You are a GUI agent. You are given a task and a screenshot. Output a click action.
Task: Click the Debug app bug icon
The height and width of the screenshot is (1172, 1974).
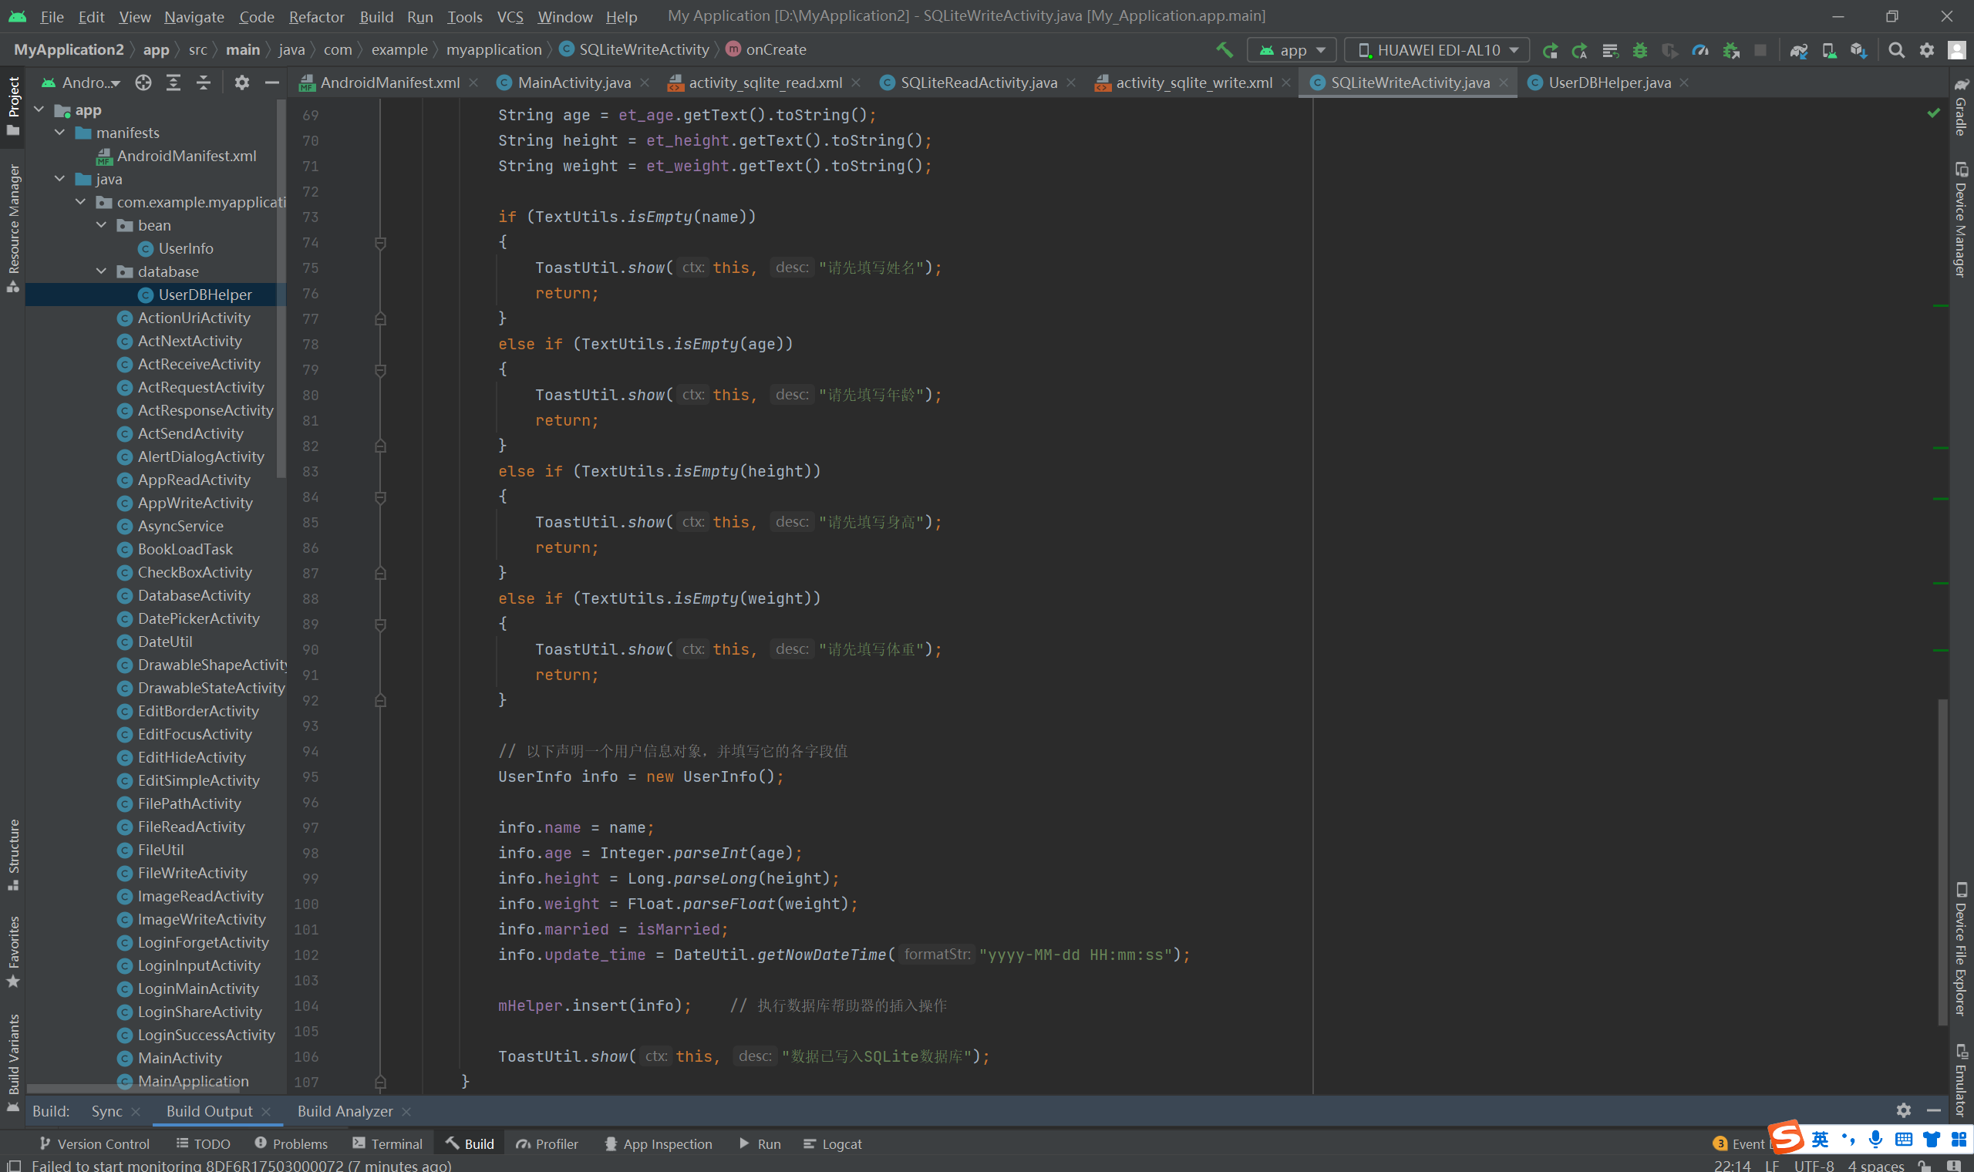click(x=1640, y=50)
